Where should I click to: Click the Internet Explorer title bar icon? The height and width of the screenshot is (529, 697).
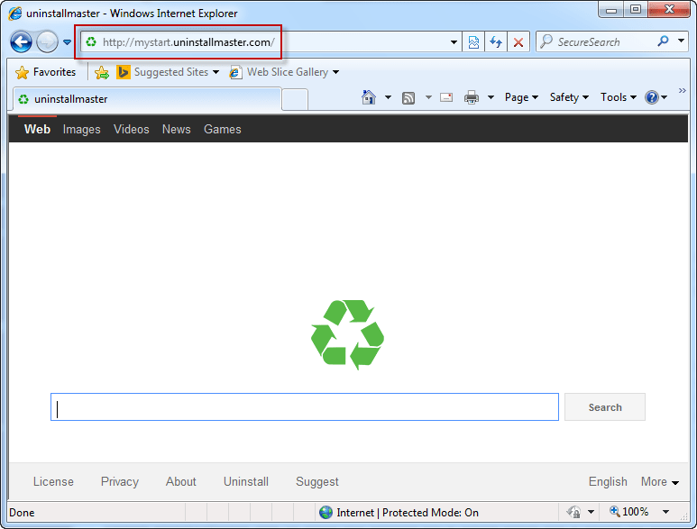pos(15,14)
